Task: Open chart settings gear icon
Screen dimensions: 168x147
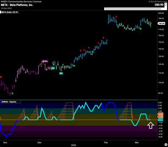Action: [166, 145]
